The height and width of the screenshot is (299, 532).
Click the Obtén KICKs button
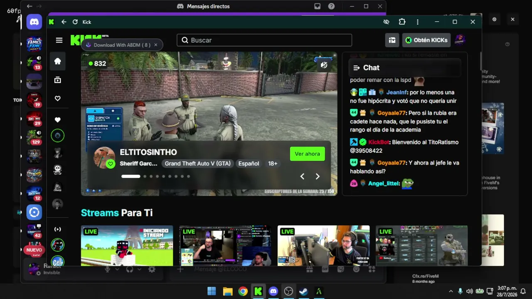click(426, 40)
